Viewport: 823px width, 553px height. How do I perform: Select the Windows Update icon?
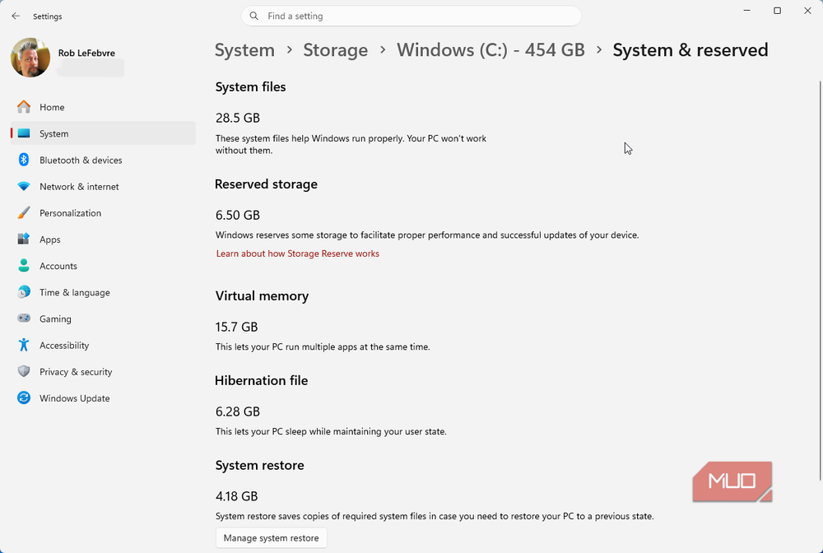(x=25, y=397)
